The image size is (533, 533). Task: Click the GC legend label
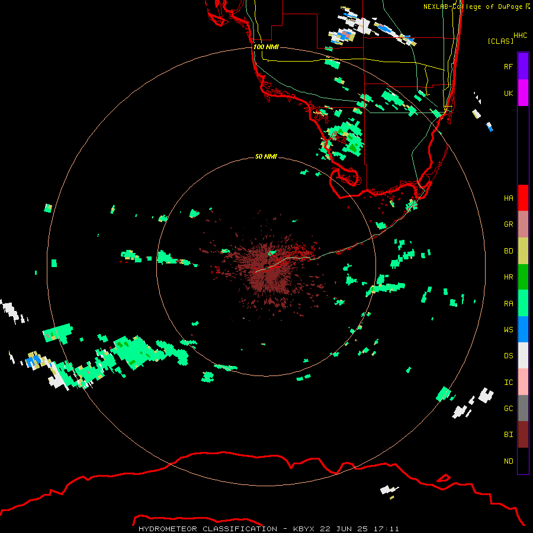pyautogui.click(x=508, y=409)
